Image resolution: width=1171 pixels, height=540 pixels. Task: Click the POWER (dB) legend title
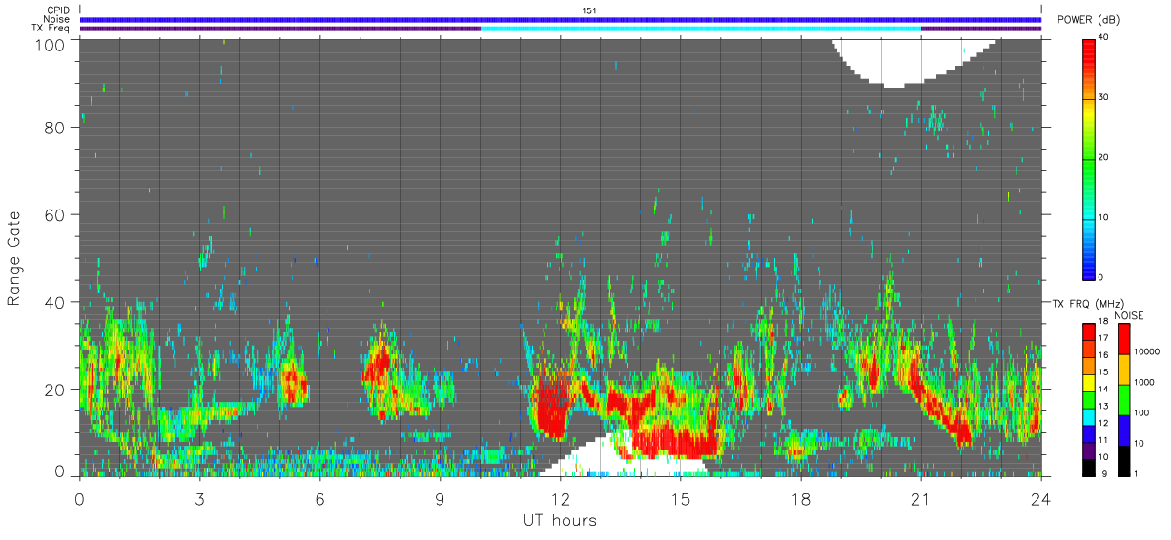pyautogui.click(x=1089, y=20)
